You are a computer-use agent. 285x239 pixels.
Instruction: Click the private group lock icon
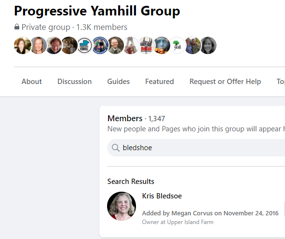click(17, 27)
